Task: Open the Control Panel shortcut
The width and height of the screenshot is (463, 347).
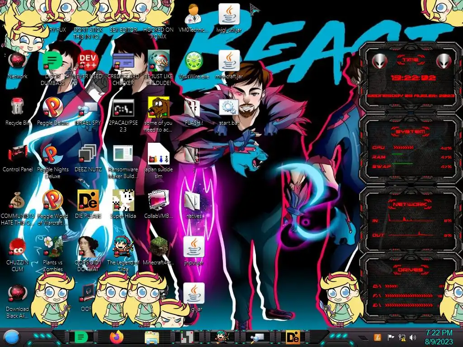Action: 18,154
